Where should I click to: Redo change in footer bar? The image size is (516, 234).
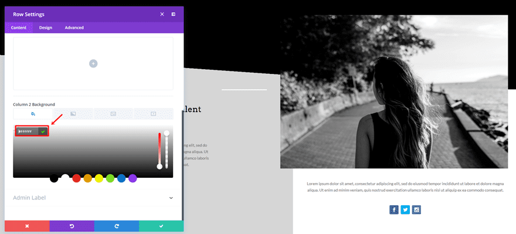(x=117, y=226)
